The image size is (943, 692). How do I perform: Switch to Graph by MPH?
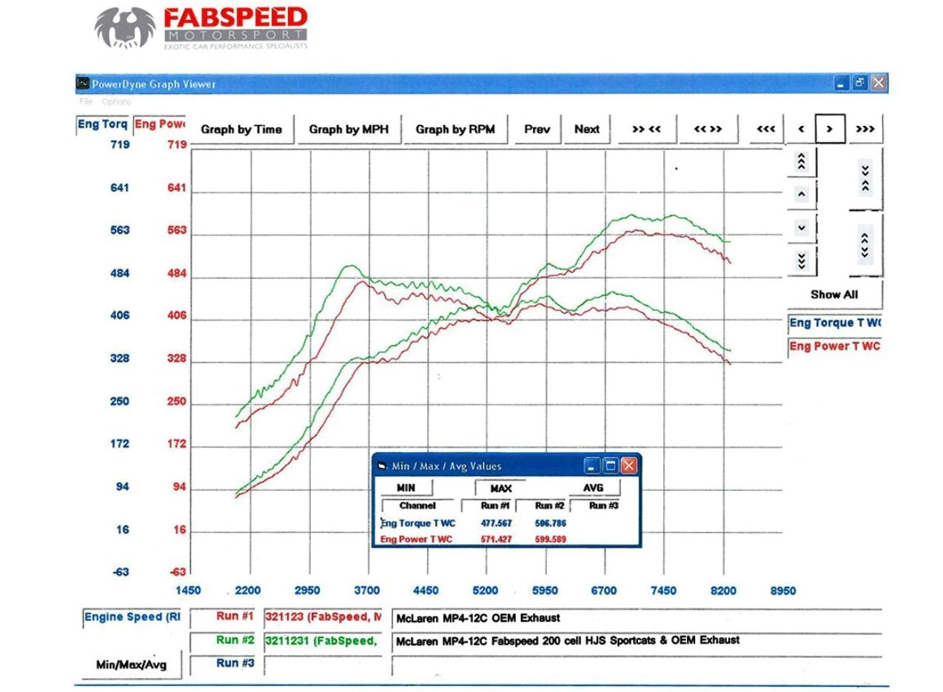pyautogui.click(x=349, y=129)
